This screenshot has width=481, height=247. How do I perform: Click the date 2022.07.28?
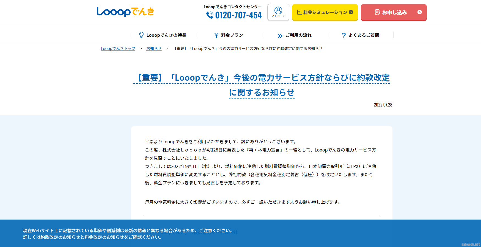383,105
